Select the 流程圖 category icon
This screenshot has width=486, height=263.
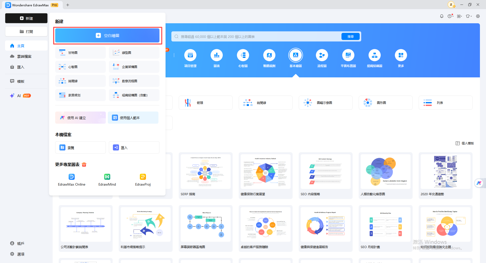322,55
